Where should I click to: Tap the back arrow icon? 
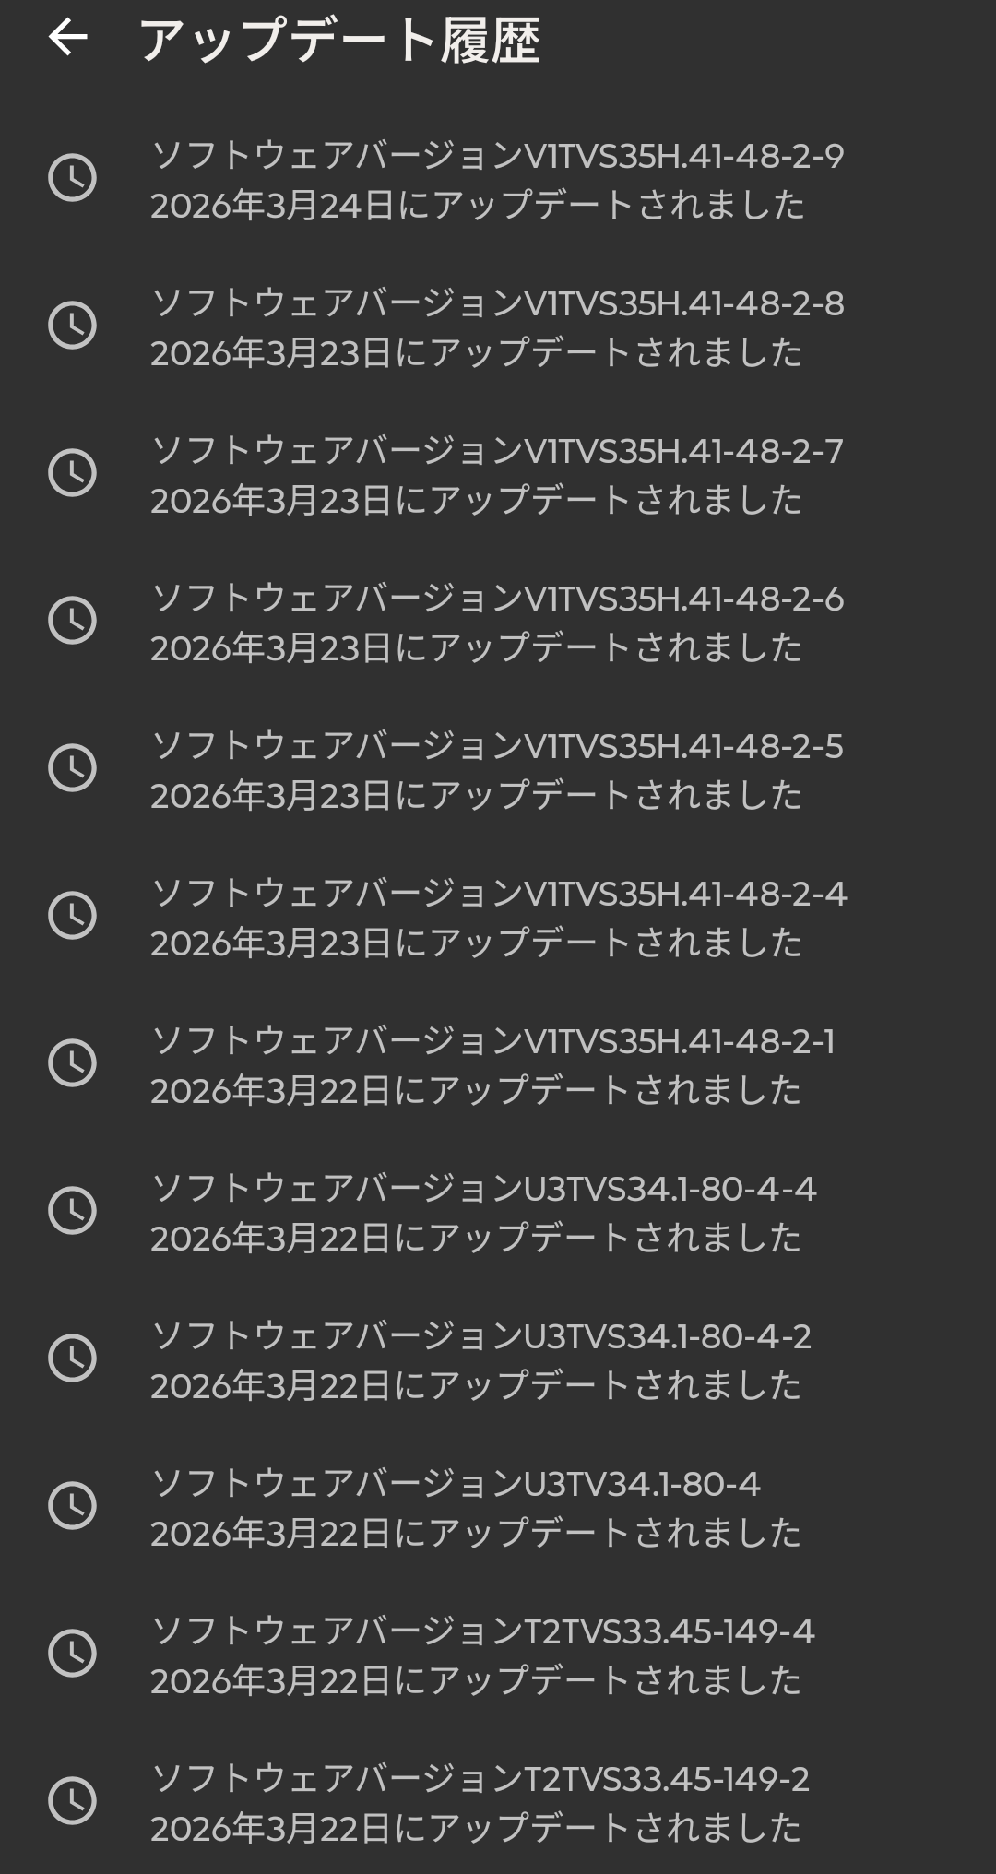tap(67, 38)
